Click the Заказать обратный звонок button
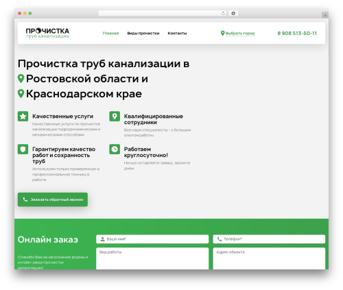The image size is (343, 290). (x=53, y=200)
